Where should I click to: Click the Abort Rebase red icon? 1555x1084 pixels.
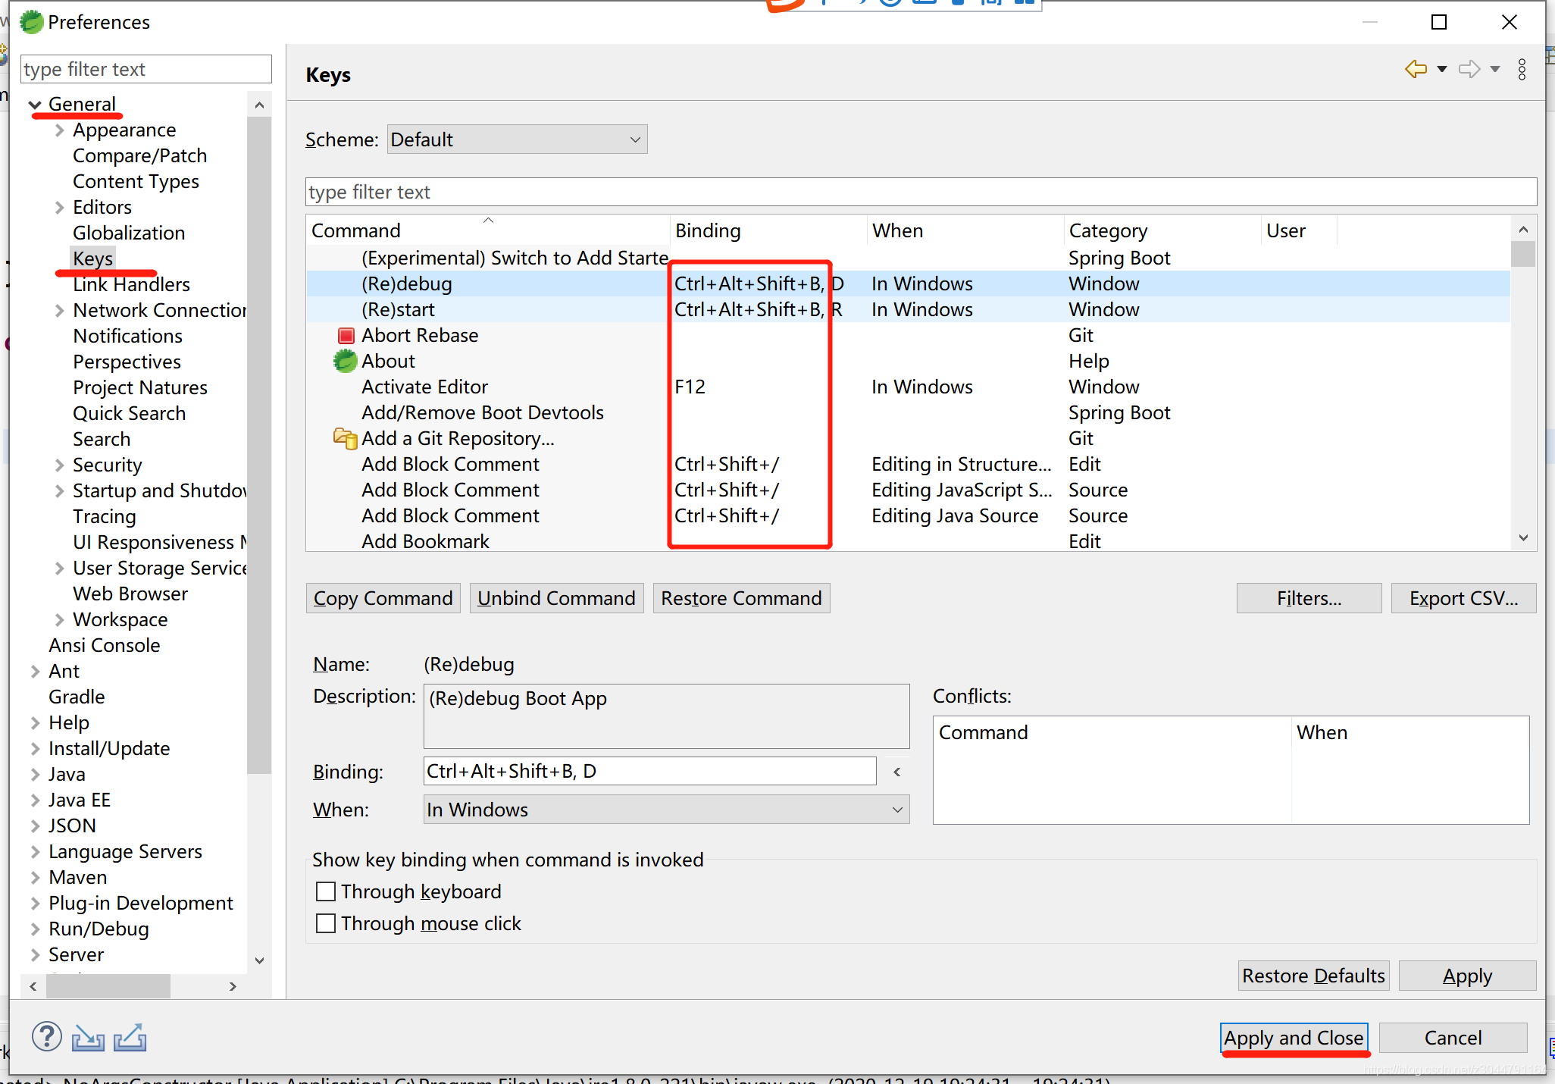click(346, 335)
